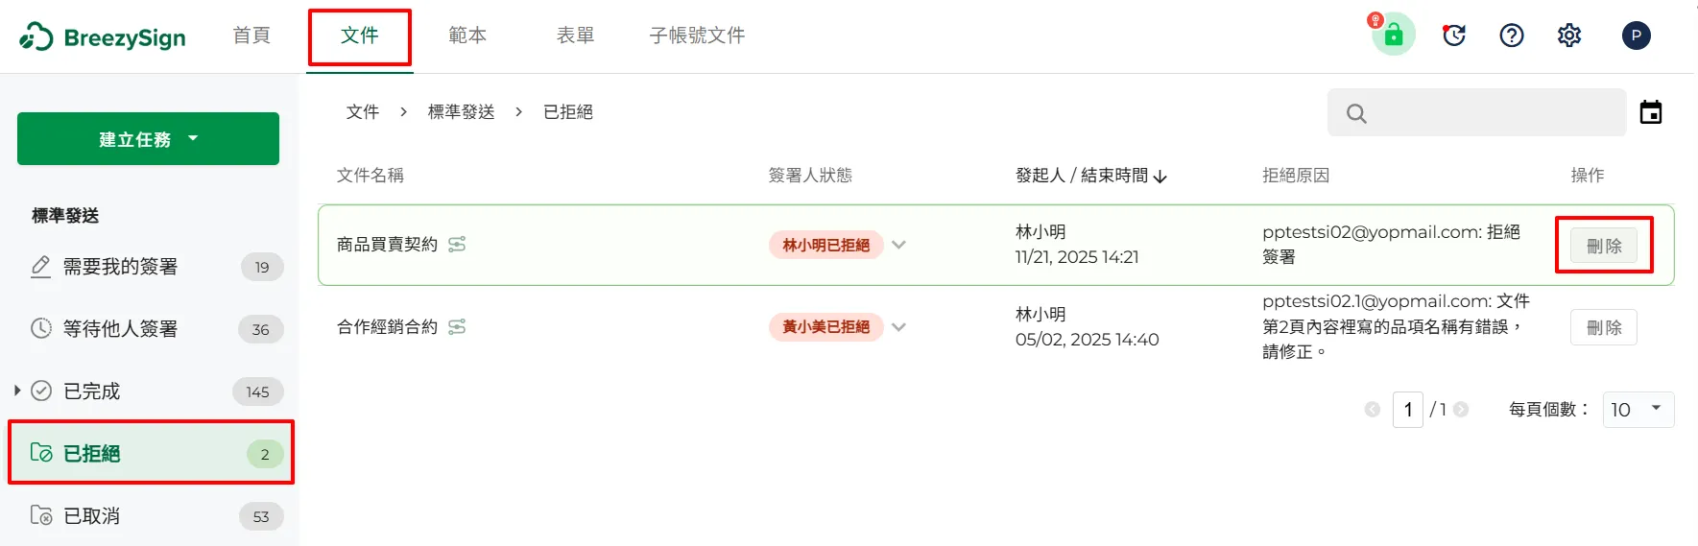Expand the 黃小美已拒絕 signer status chevron
This screenshot has height=546, width=1698.
(x=898, y=327)
